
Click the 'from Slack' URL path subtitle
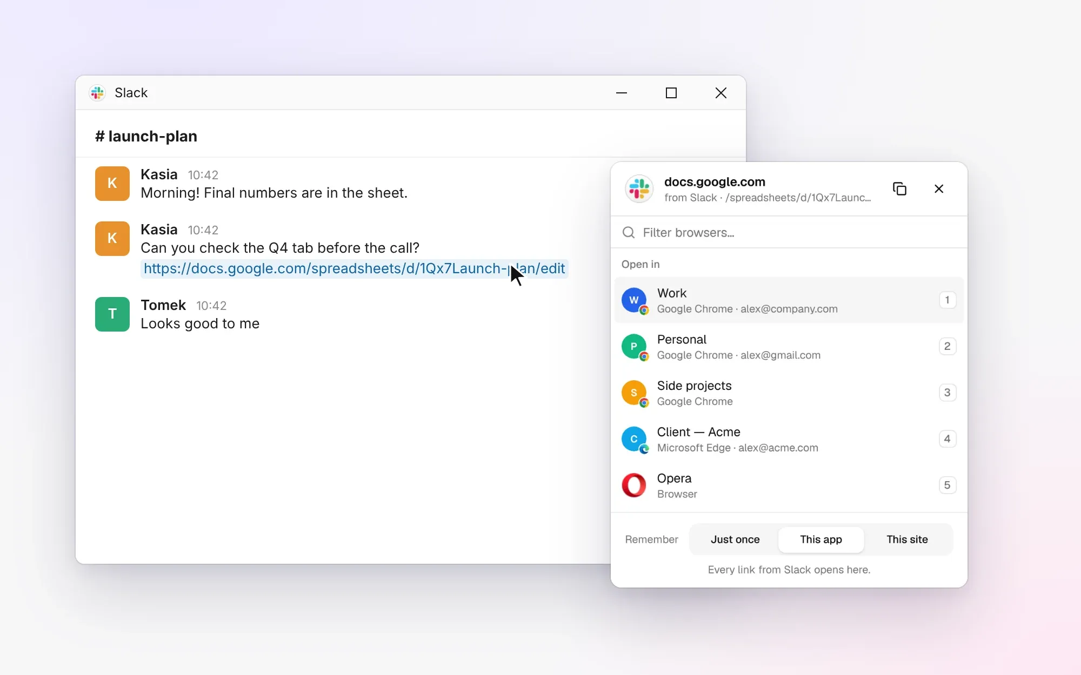[768, 198]
